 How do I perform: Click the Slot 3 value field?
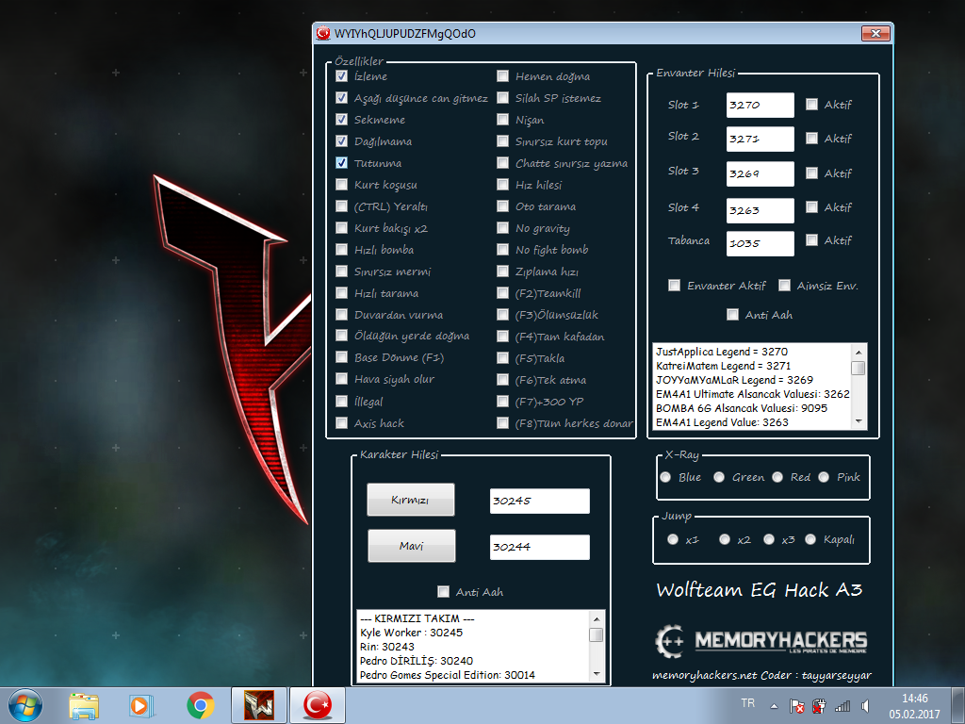point(761,173)
